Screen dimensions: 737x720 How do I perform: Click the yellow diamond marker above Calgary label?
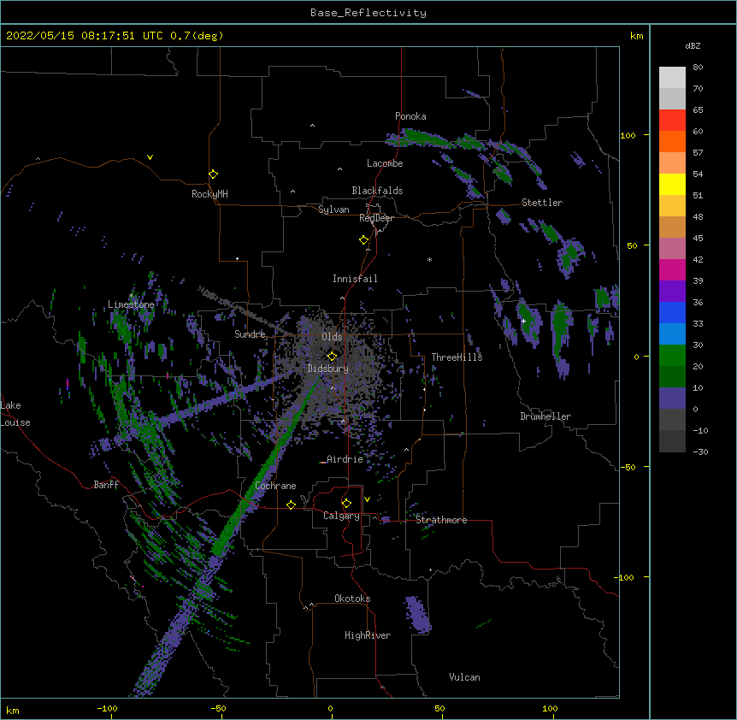point(346,504)
